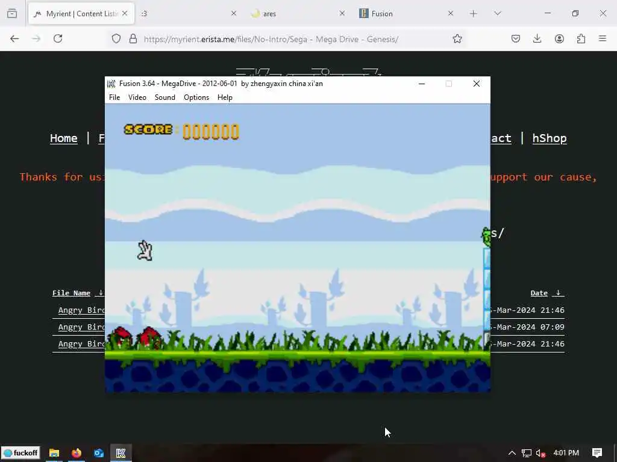The image size is (617, 462).
Task: Click the green pig at right edge
Action: point(486,237)
